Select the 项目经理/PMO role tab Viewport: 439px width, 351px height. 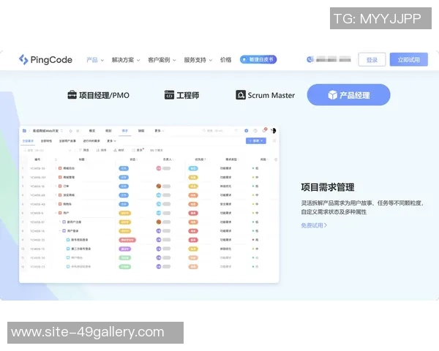(x=99, y=95)
